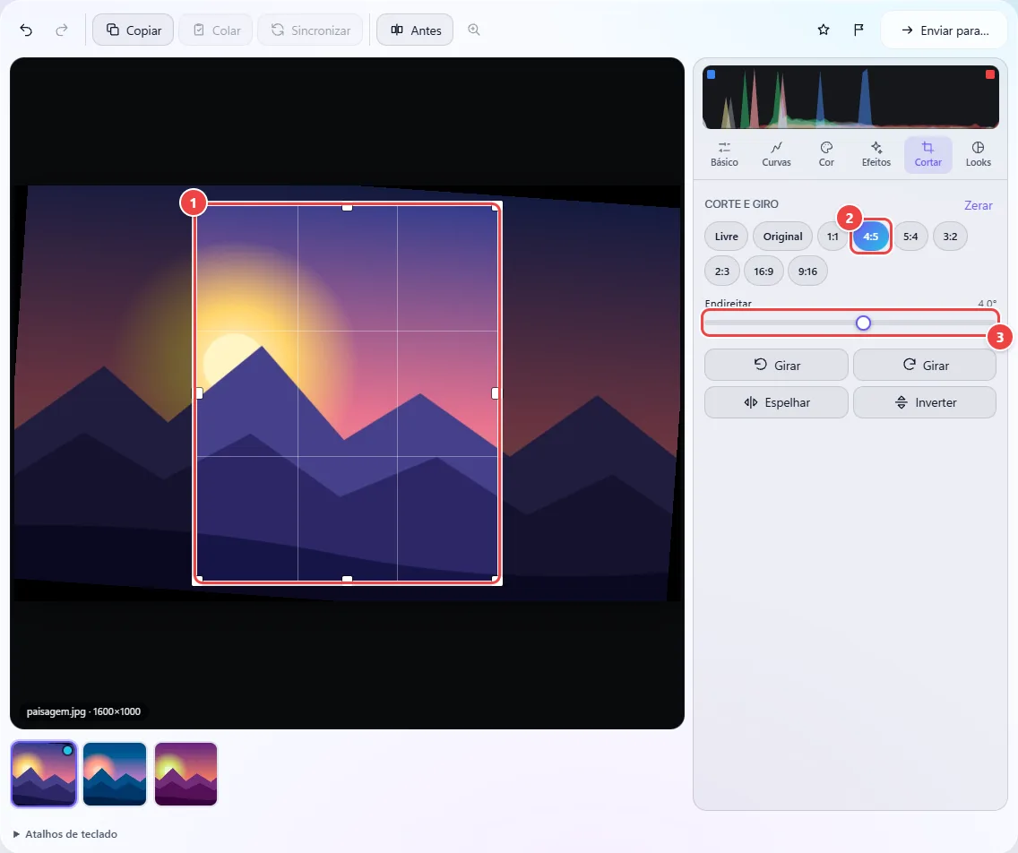This screenshot has height=853, width=1018.
Task: Click the zoom magnifier icon
Action: click(x=474, y=30)
